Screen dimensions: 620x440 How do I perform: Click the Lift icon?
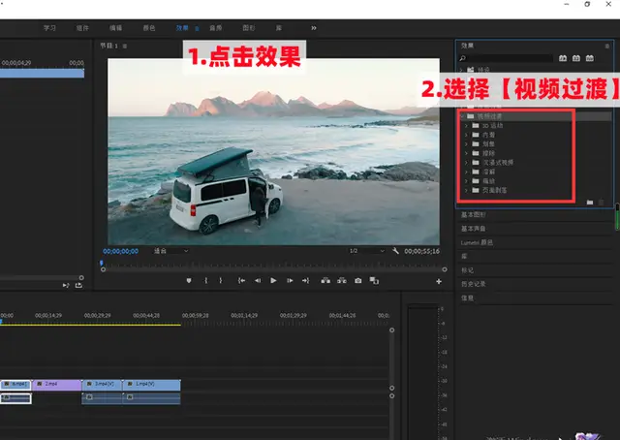point(325,280)
